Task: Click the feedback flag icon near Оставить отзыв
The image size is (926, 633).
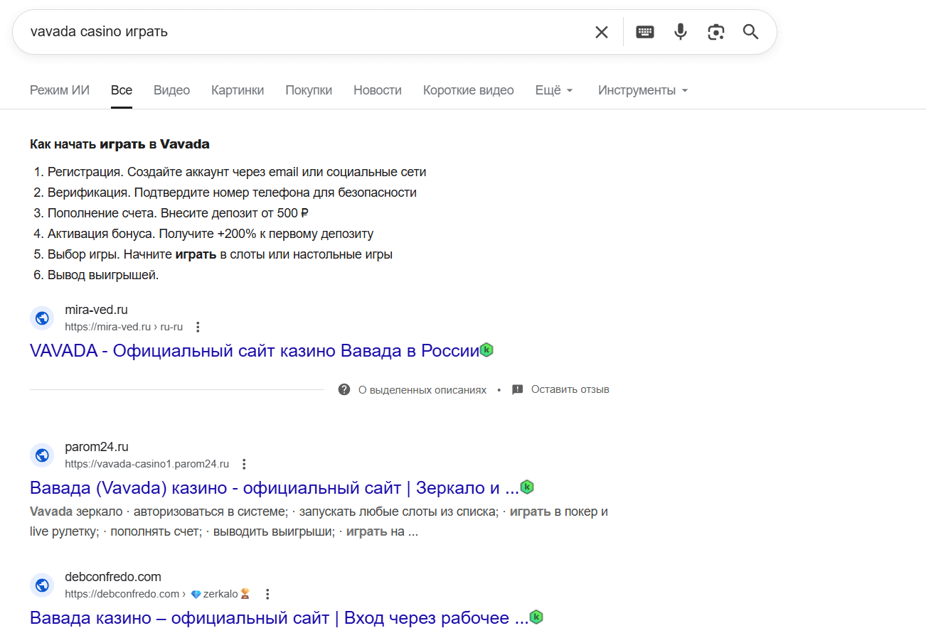Action: point(517,389)
